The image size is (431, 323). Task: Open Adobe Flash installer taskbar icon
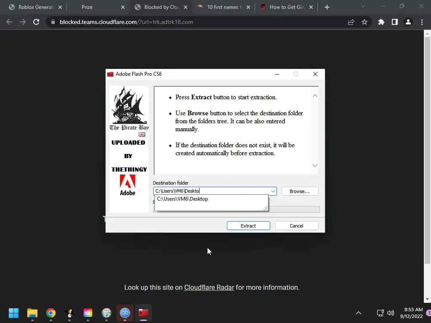click(x=143, y=313)
